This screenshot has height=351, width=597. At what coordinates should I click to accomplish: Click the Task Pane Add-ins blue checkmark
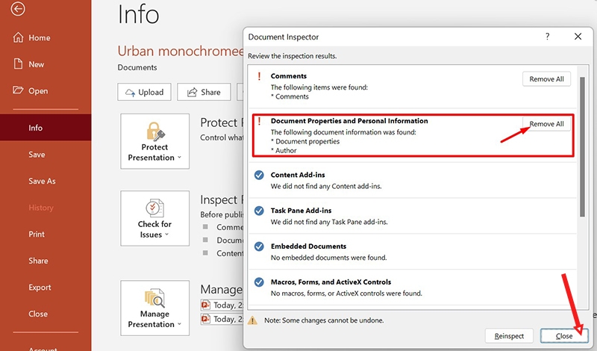pyautogui.click(x=259, y=211)
